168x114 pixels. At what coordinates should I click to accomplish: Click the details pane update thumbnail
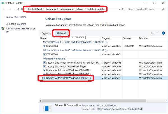[47, 108]
